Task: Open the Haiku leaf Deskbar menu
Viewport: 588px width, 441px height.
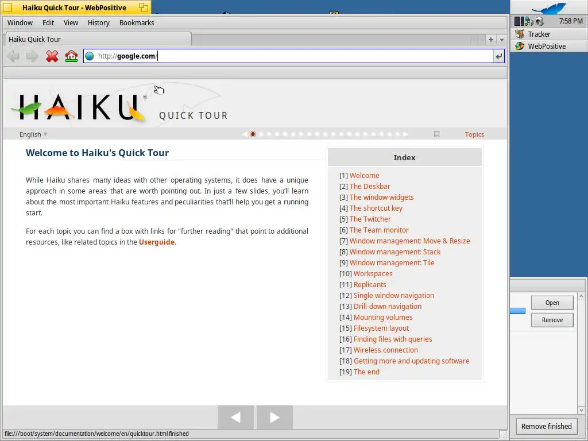Action: click(x=549, y=8)
